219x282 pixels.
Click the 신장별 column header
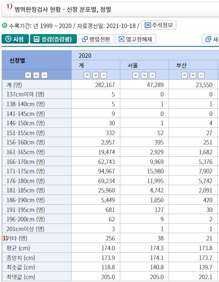coord(37,60)
